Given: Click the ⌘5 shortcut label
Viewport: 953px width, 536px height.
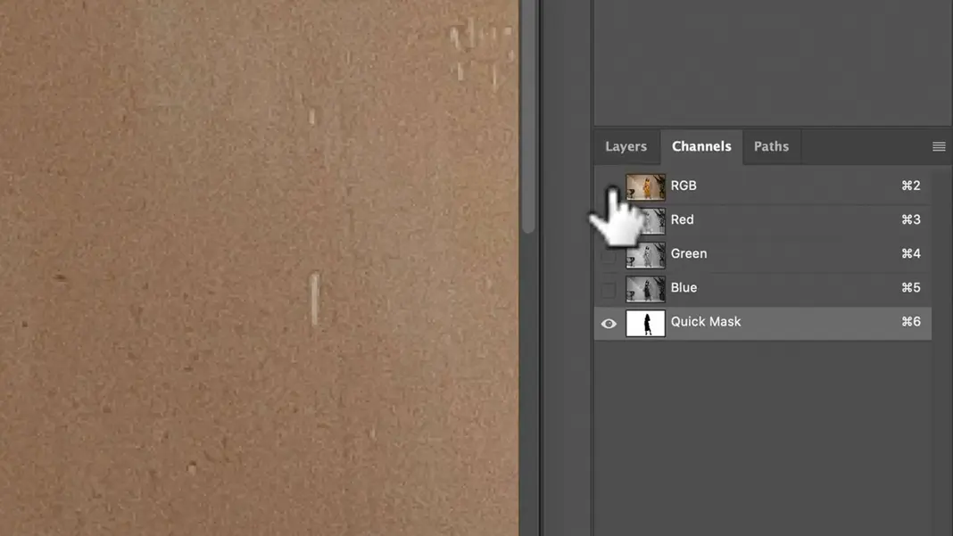Looking at the screenshot, I should point(911,287).
